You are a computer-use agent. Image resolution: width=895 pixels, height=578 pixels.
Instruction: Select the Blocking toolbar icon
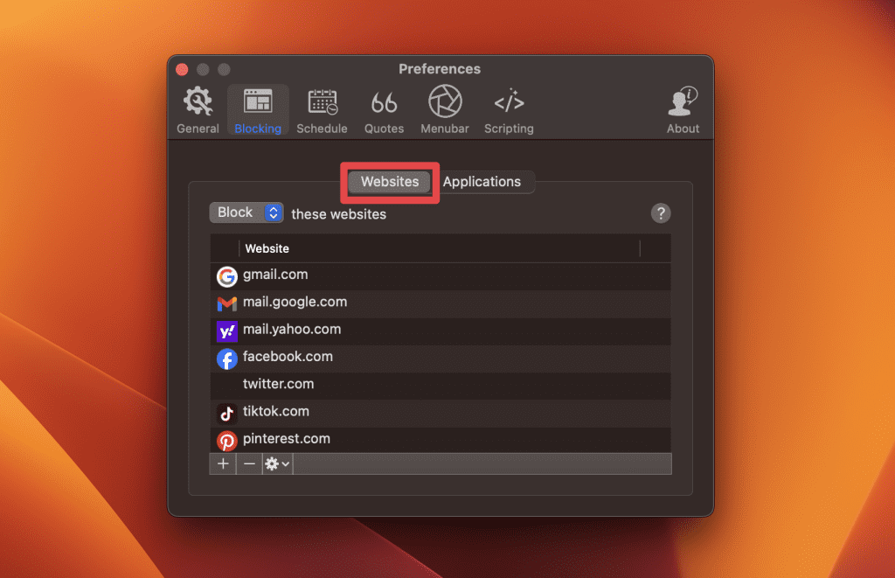point(258,110)
